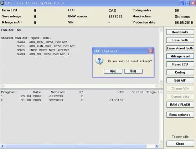The width and height of the screenshot is (196, 149).
Task: Confirm mileage reset with 确定 button
Action: (113, 71)
